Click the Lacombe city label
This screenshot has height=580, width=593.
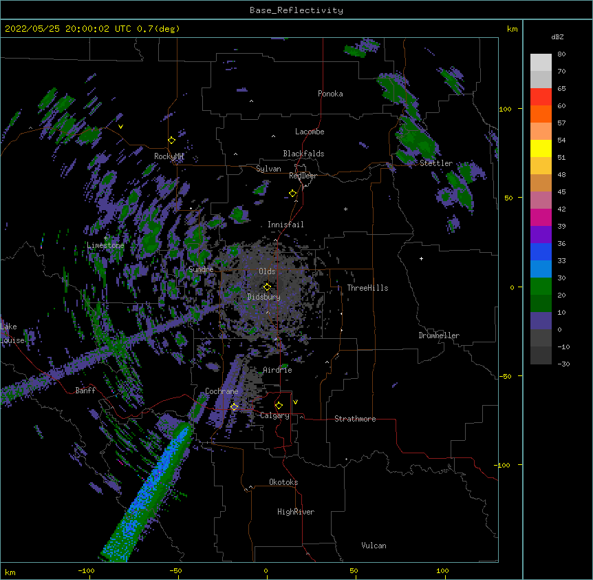(310, 132)
